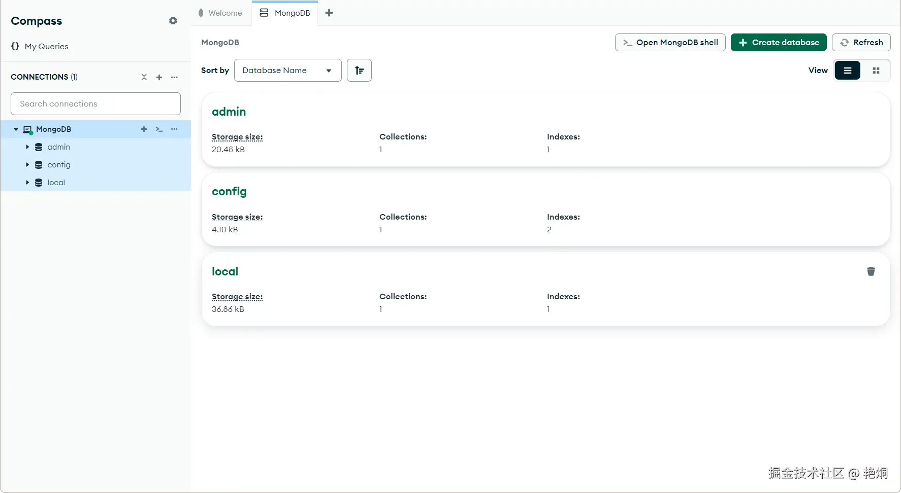Open Compass settings gear

click(x=173, y=21)
